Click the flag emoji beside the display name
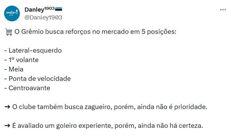231x136 pixels. click(59, 9)
